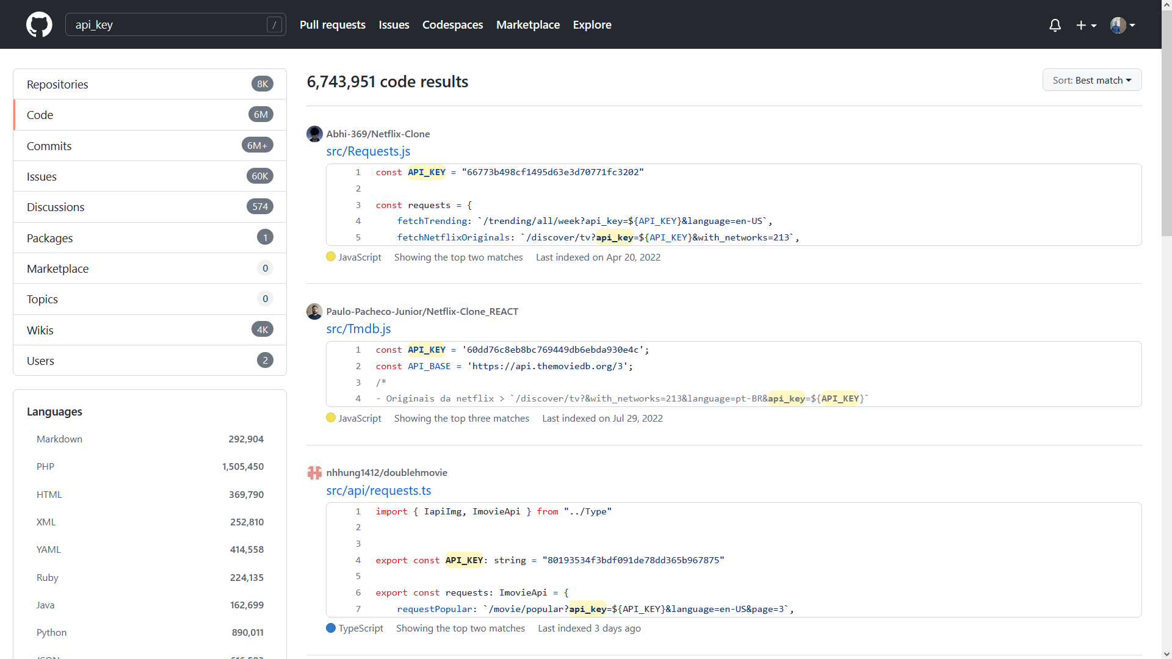Click the GitHub Octocat logo

(39, 24)
